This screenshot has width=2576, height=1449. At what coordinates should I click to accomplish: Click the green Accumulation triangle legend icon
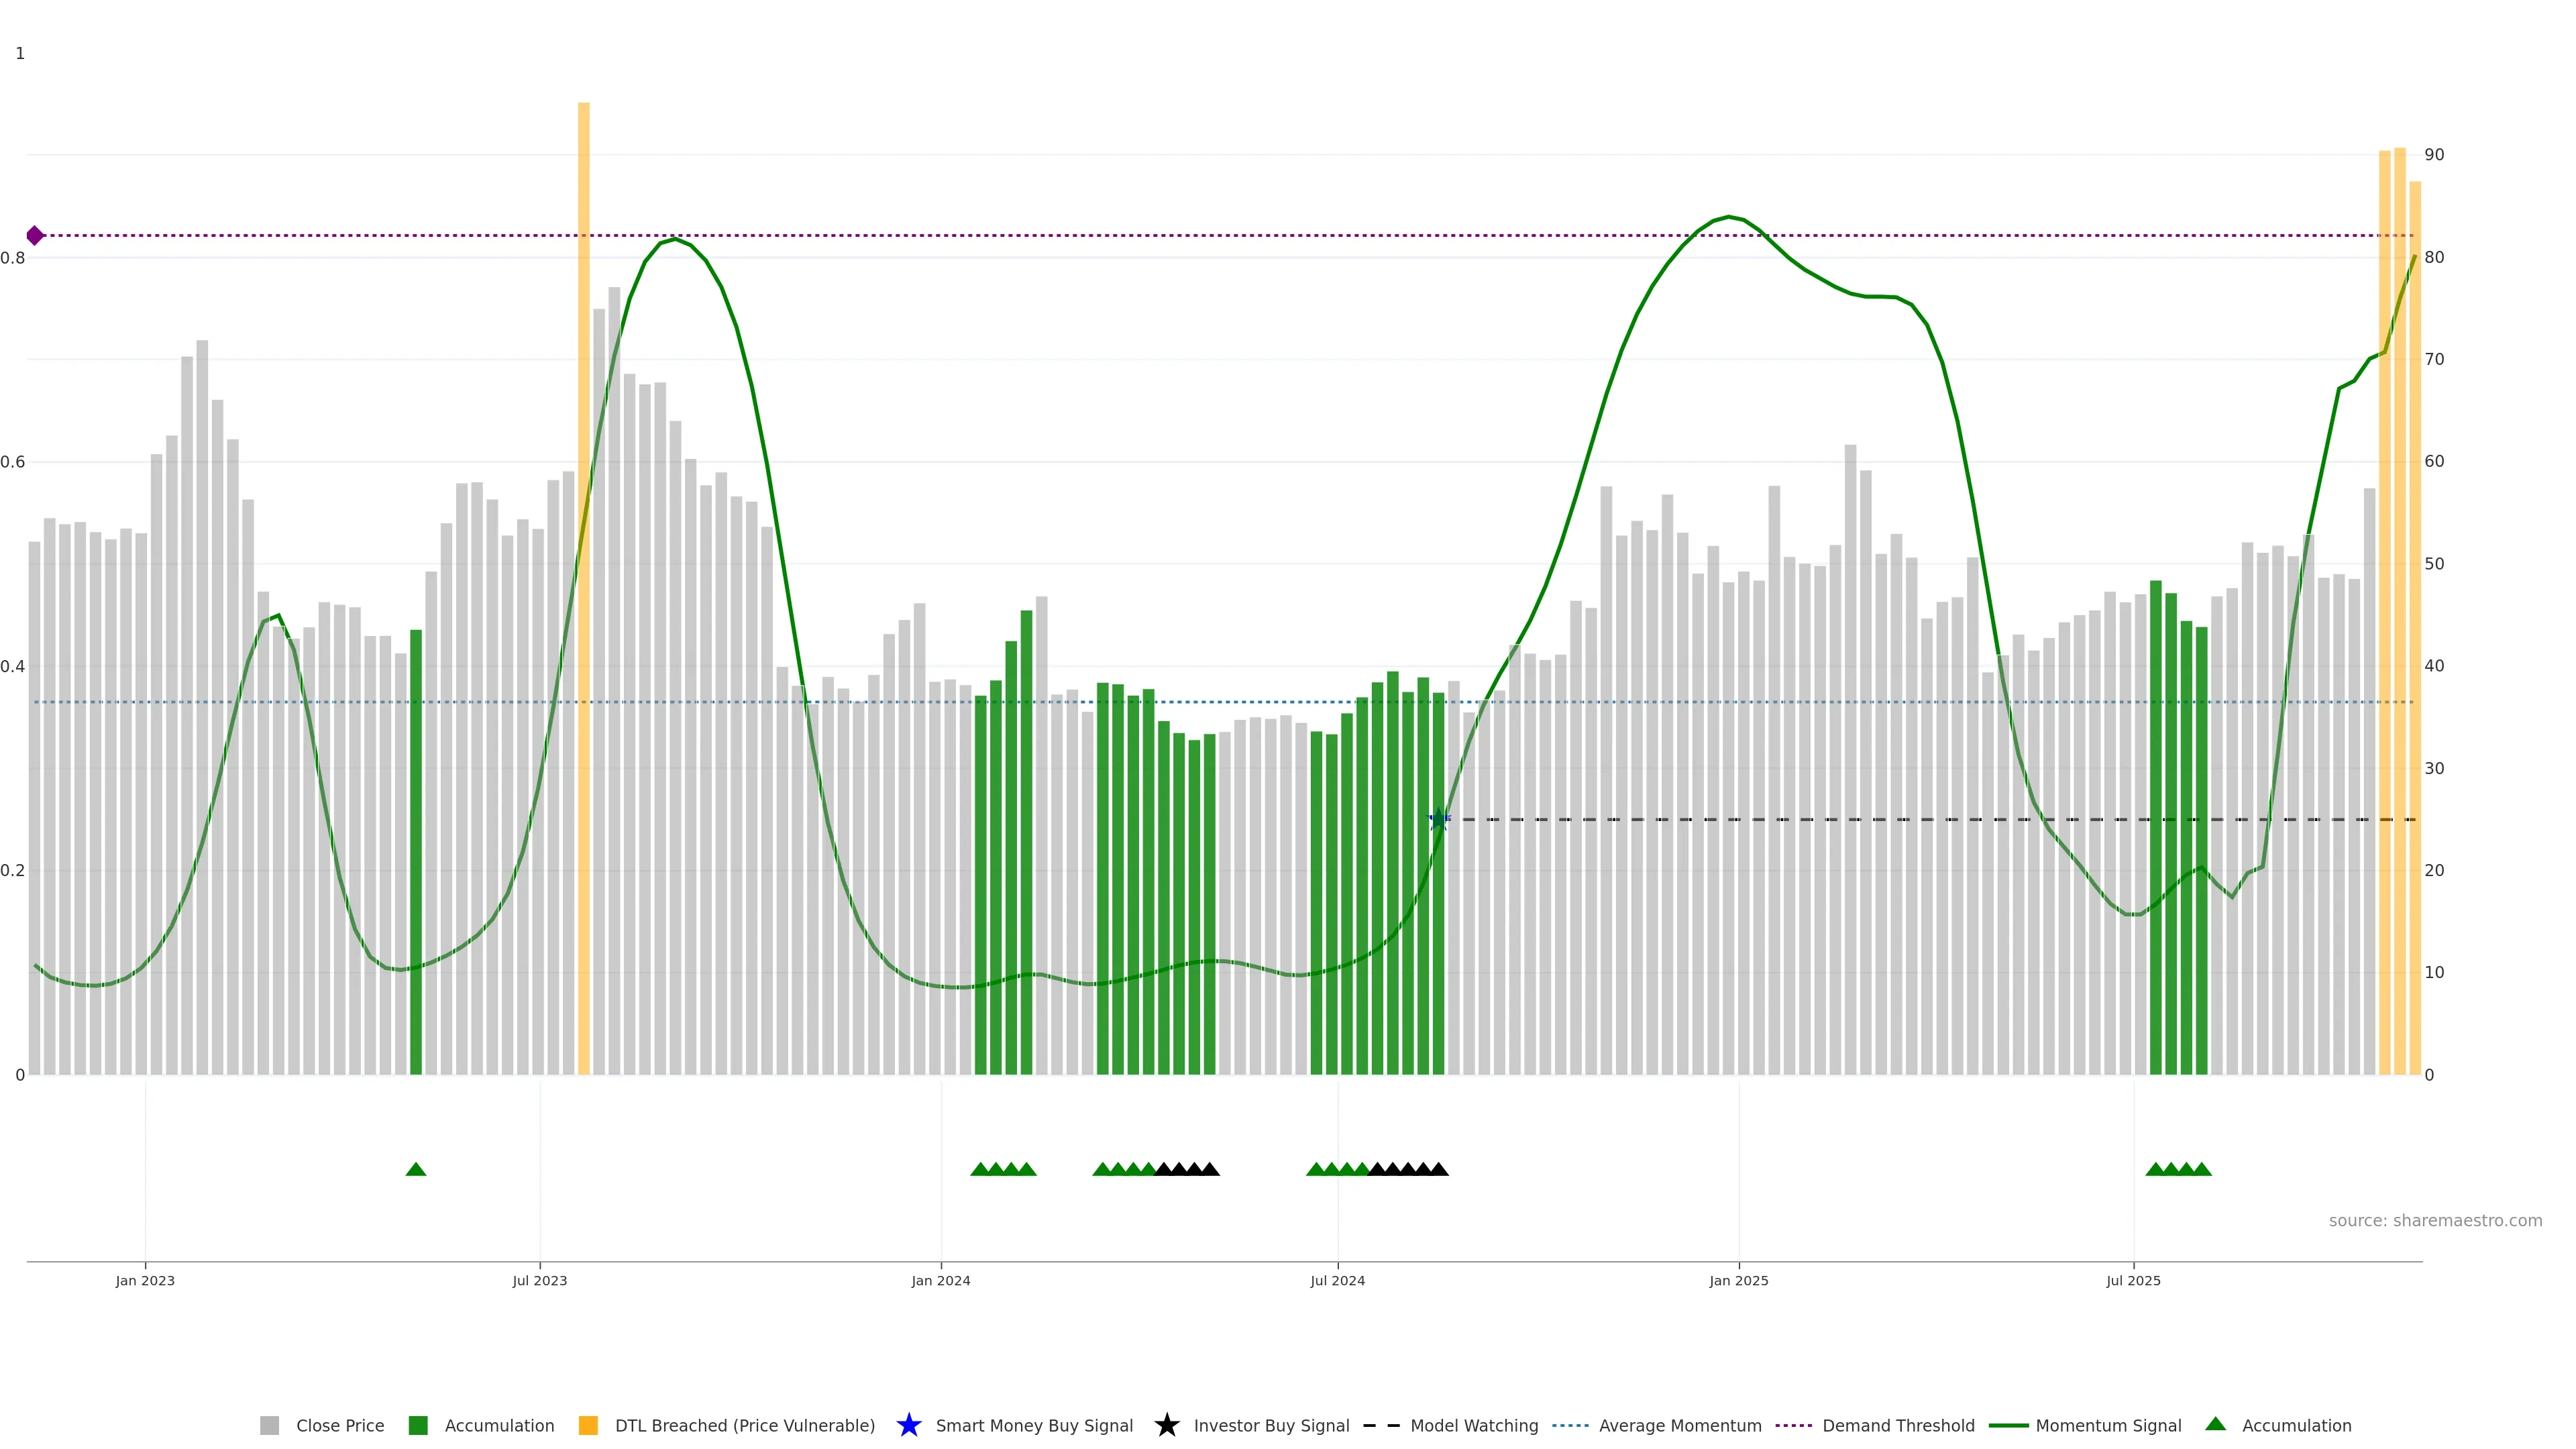[x=2215, y=1424]
